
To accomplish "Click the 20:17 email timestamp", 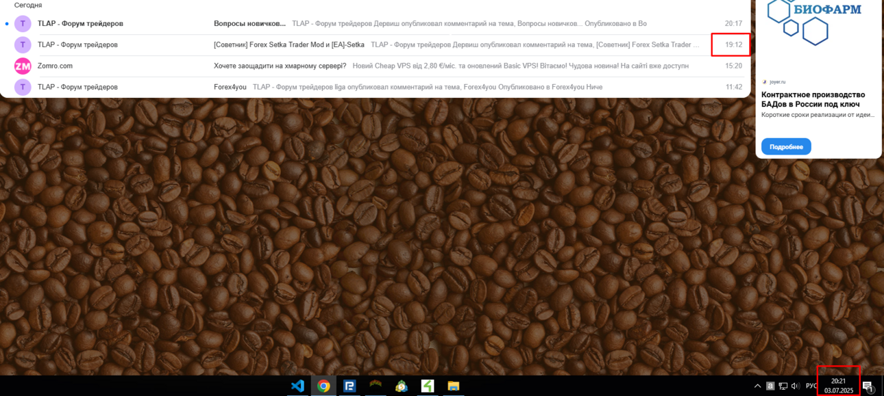I will (733, 23).
